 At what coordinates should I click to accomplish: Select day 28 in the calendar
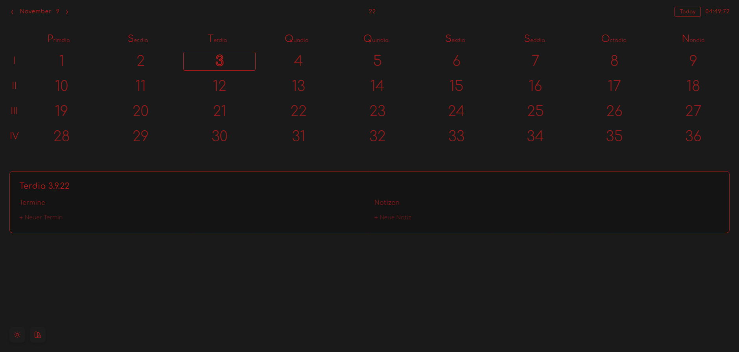click(x=61, y=136)
